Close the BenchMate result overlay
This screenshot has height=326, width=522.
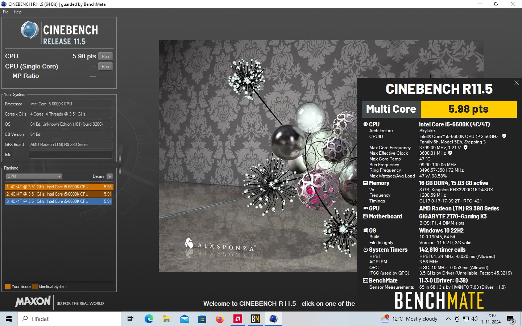tap(517, 83)
